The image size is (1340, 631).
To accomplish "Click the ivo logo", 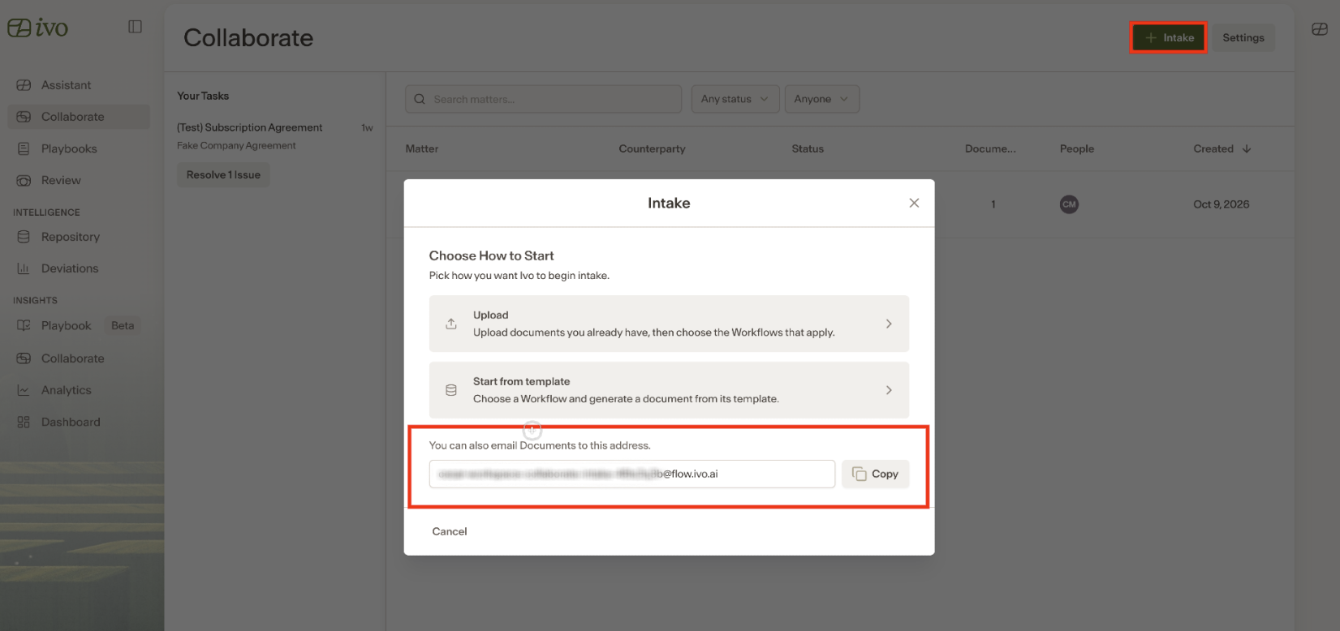I will (x=37, y=28).
